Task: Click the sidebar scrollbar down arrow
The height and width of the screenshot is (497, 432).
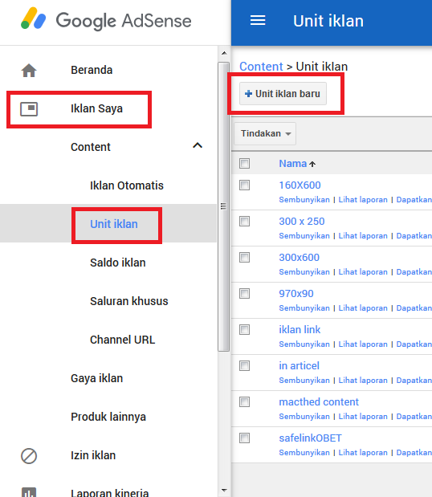Action: [224, 491]
